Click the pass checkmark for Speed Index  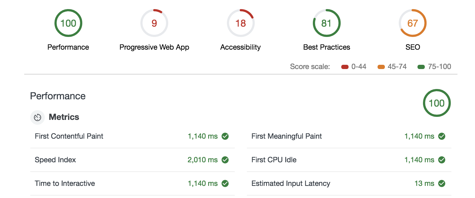225,160
